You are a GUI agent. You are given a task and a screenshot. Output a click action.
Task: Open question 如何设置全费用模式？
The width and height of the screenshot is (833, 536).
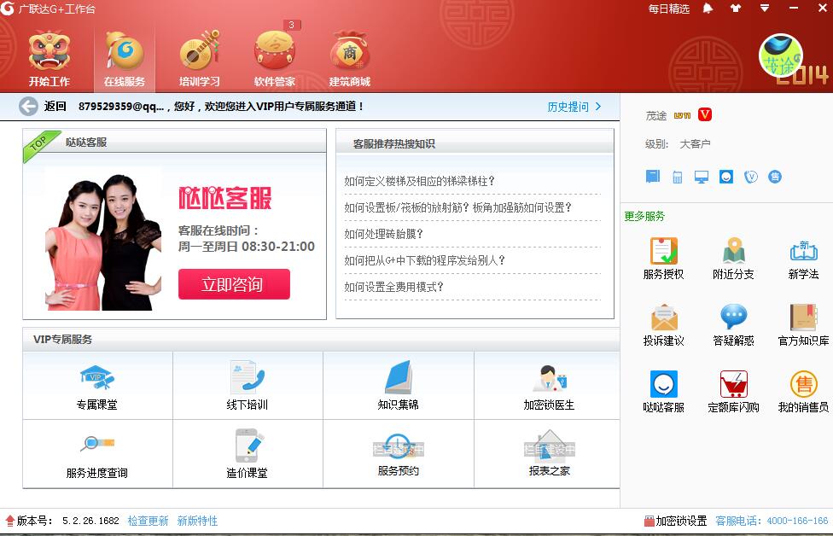(393, 287)
